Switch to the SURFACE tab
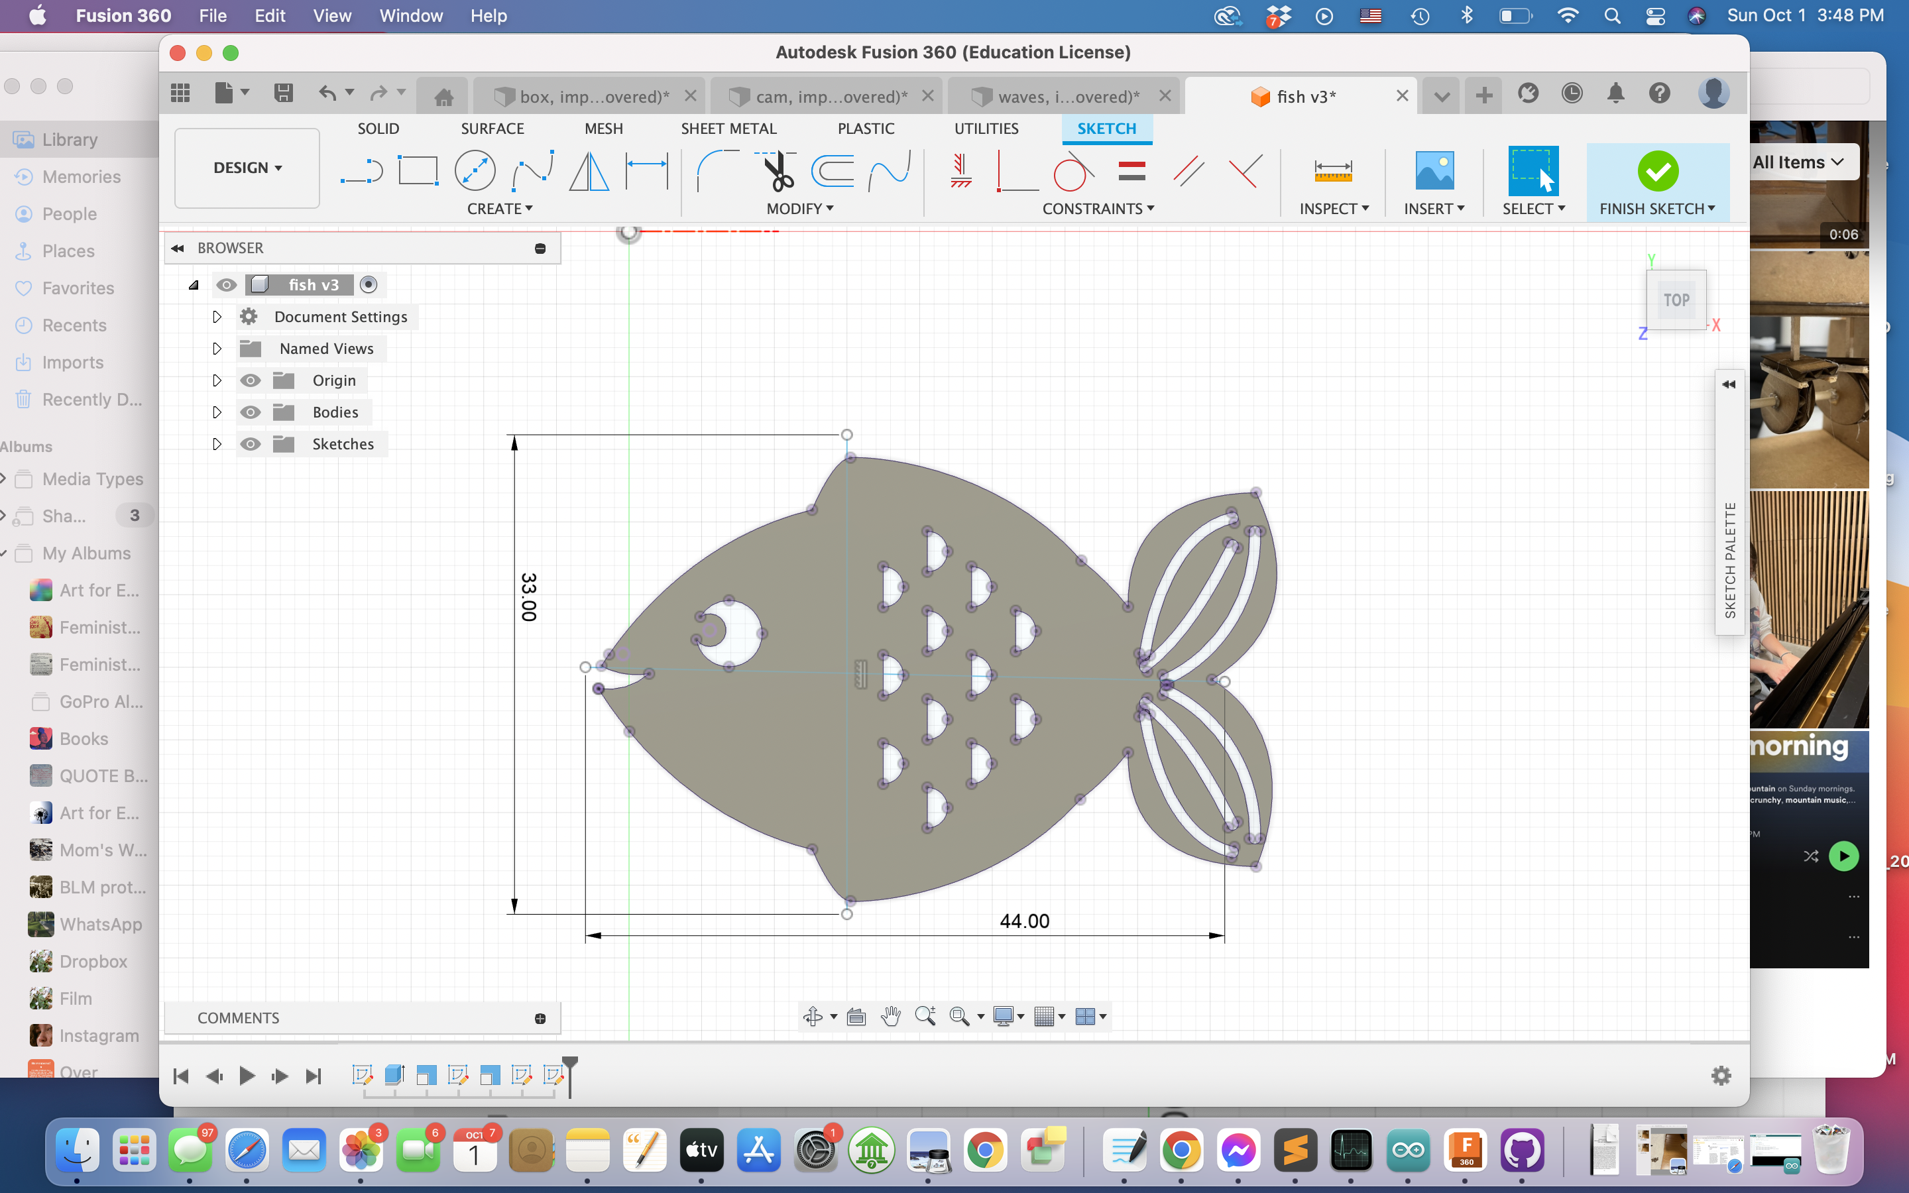 tap(492, 129)
